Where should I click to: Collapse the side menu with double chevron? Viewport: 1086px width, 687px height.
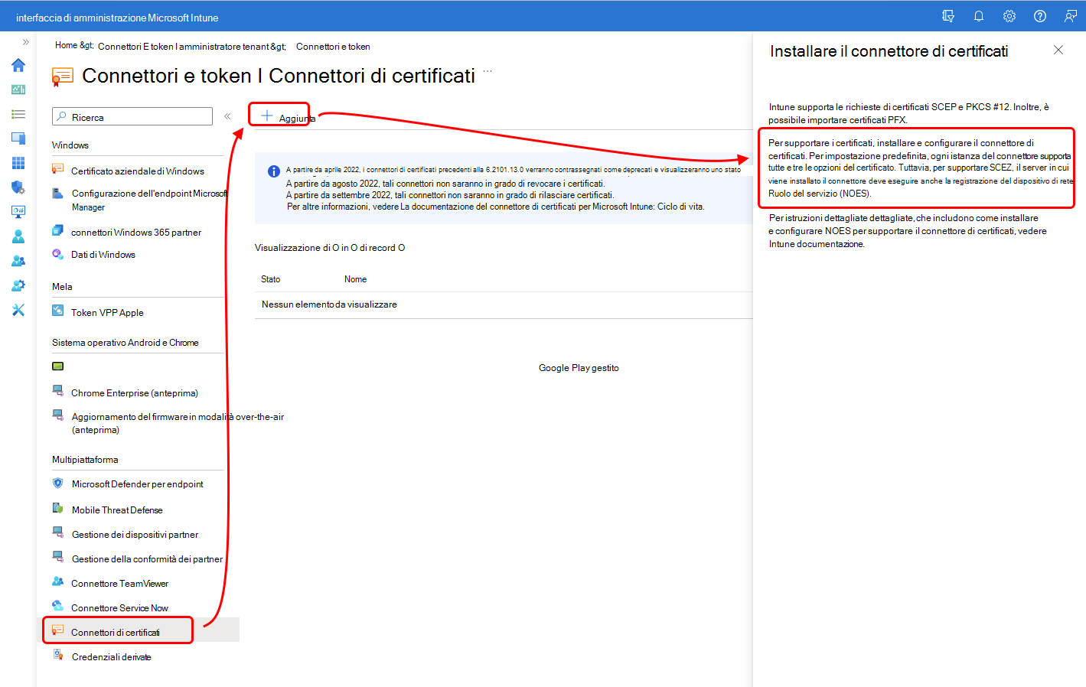coord(227,116)
